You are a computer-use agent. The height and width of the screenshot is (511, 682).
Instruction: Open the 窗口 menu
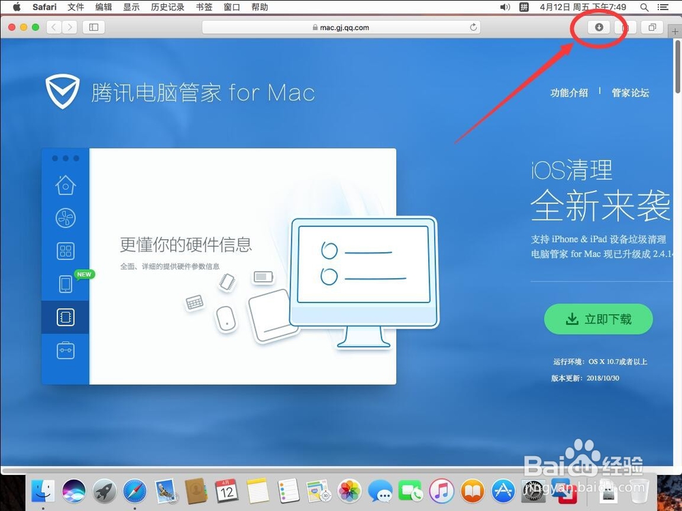point(232,7)
